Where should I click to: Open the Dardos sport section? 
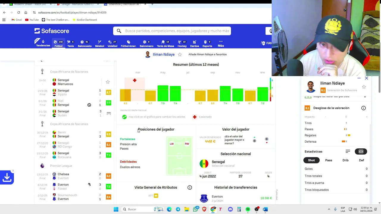(x=194, y=43)
